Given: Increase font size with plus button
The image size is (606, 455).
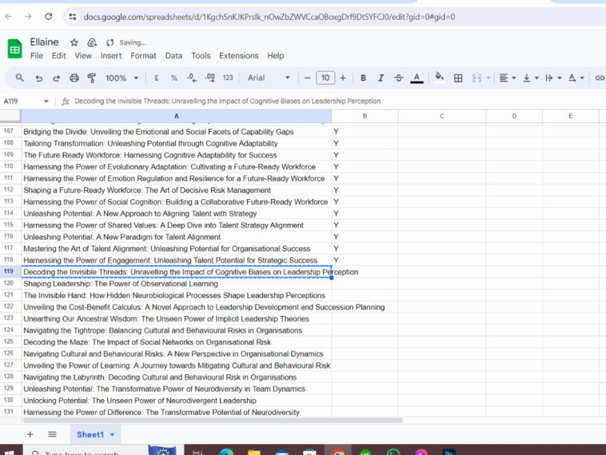Looking at the screenshot, I should [343, 78].
